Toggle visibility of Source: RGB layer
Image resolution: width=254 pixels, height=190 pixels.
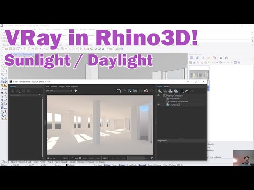pos(159,104)
